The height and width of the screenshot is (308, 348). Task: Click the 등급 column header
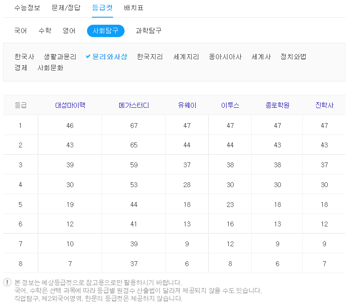[21, 105]
